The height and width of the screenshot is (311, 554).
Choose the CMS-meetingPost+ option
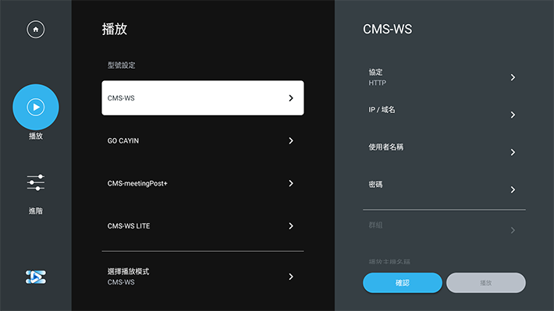click(203, 183)
